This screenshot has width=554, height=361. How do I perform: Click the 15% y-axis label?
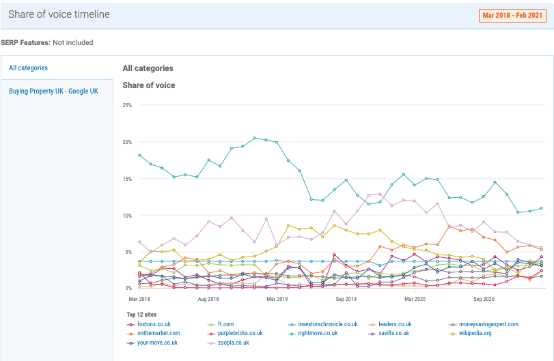point(127,179)
